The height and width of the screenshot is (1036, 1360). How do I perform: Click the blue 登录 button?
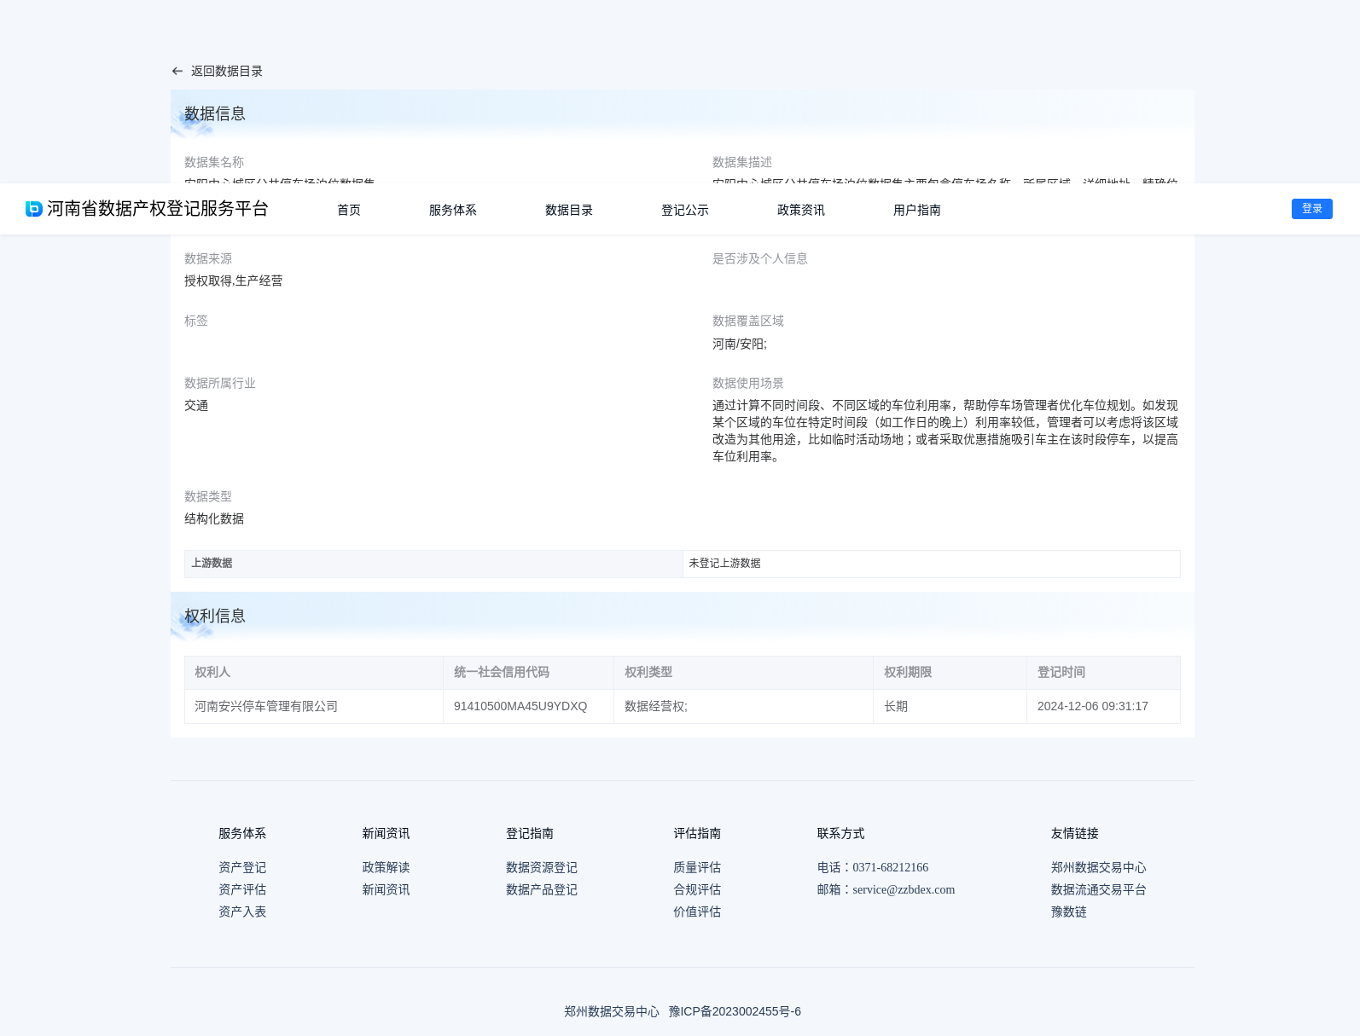[1312, 209]
